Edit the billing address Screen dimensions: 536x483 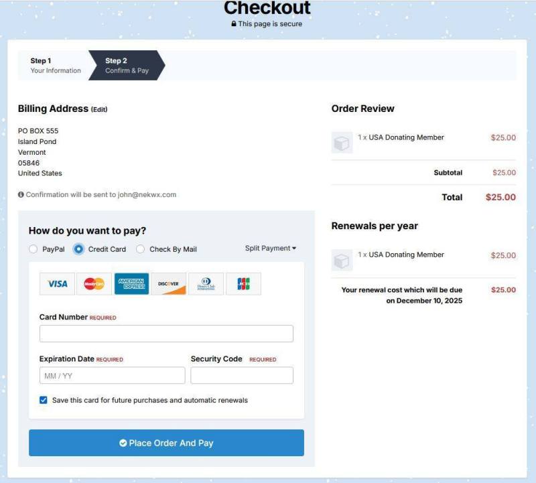pos(99,109)
